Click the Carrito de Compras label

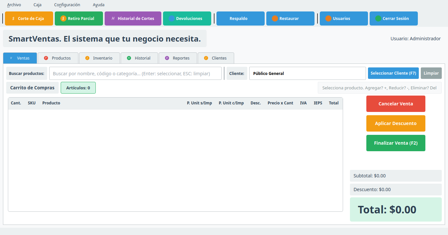tap(32, 88)
